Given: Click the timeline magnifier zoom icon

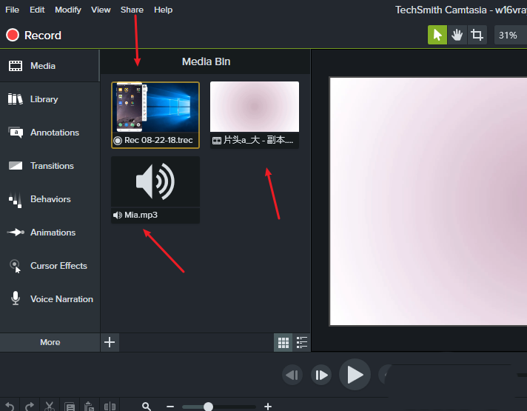Looking at the screenshot, I should pos(147,407).
